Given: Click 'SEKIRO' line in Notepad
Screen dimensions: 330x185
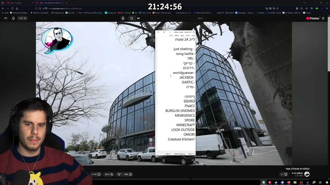Looking at the screenshot, I should 189,101.
